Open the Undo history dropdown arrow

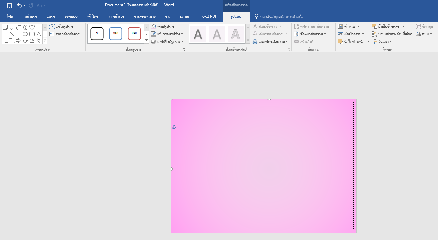(x=24, y=6)
